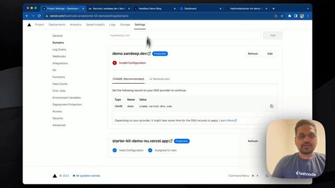Viewport: 335px width, 188px height.
Task: Open starter-kit-demo-nu.vercel.app external link icon
Action: click(x=171, y=141)
